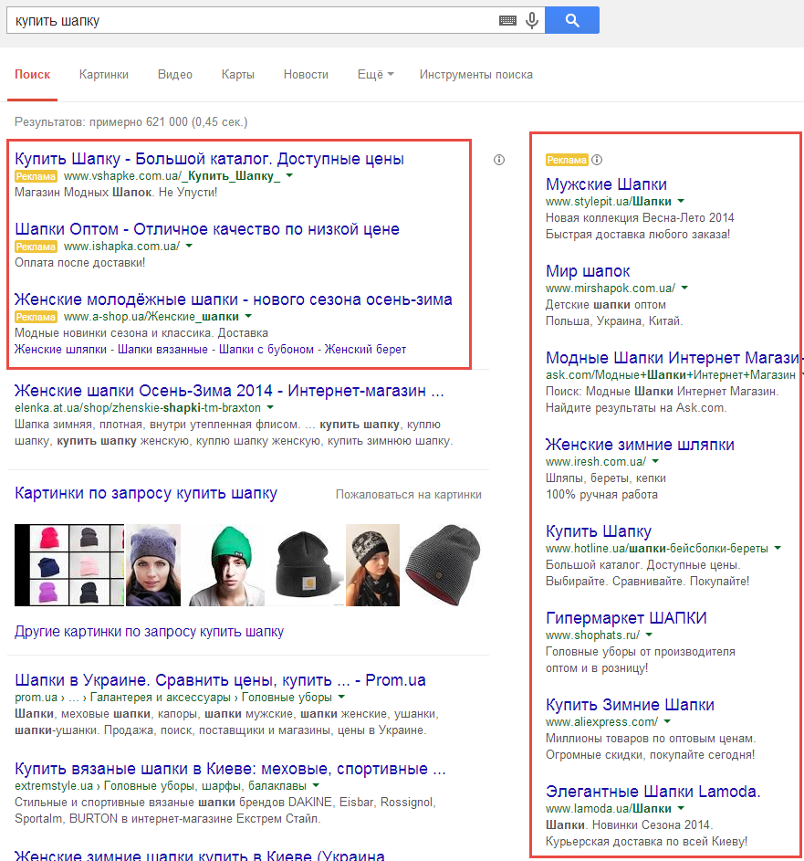804x861 pixels.
Task: Expand dropdown arrow next to www.lamoda.ua URL
Action: tap(681, 808)
